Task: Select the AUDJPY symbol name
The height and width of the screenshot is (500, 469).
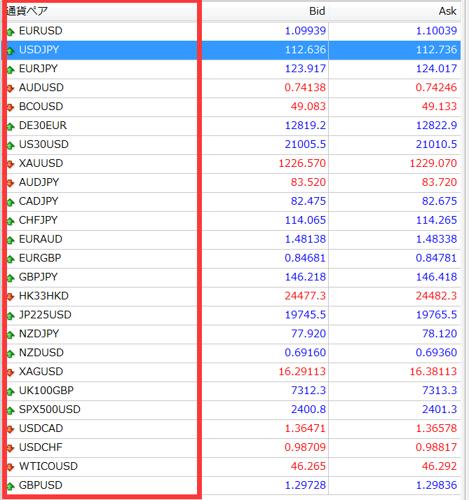Action: [x=39, y=182]
